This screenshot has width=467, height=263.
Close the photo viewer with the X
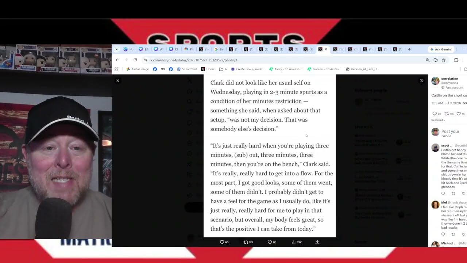point(118,81)
